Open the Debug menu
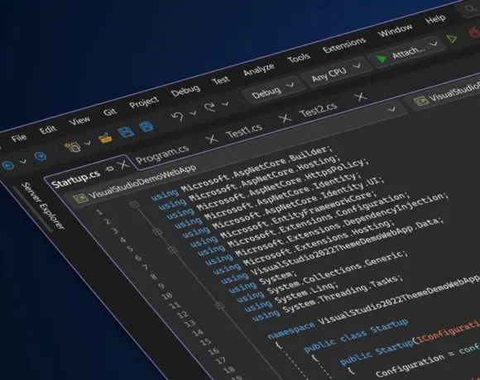 [185, 90]
